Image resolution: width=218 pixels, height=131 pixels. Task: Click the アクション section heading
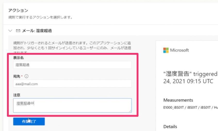(x=18, y=11)
